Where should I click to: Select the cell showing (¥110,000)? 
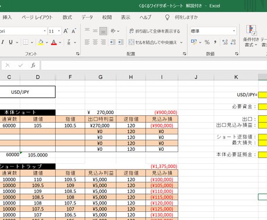click(162, 191)
